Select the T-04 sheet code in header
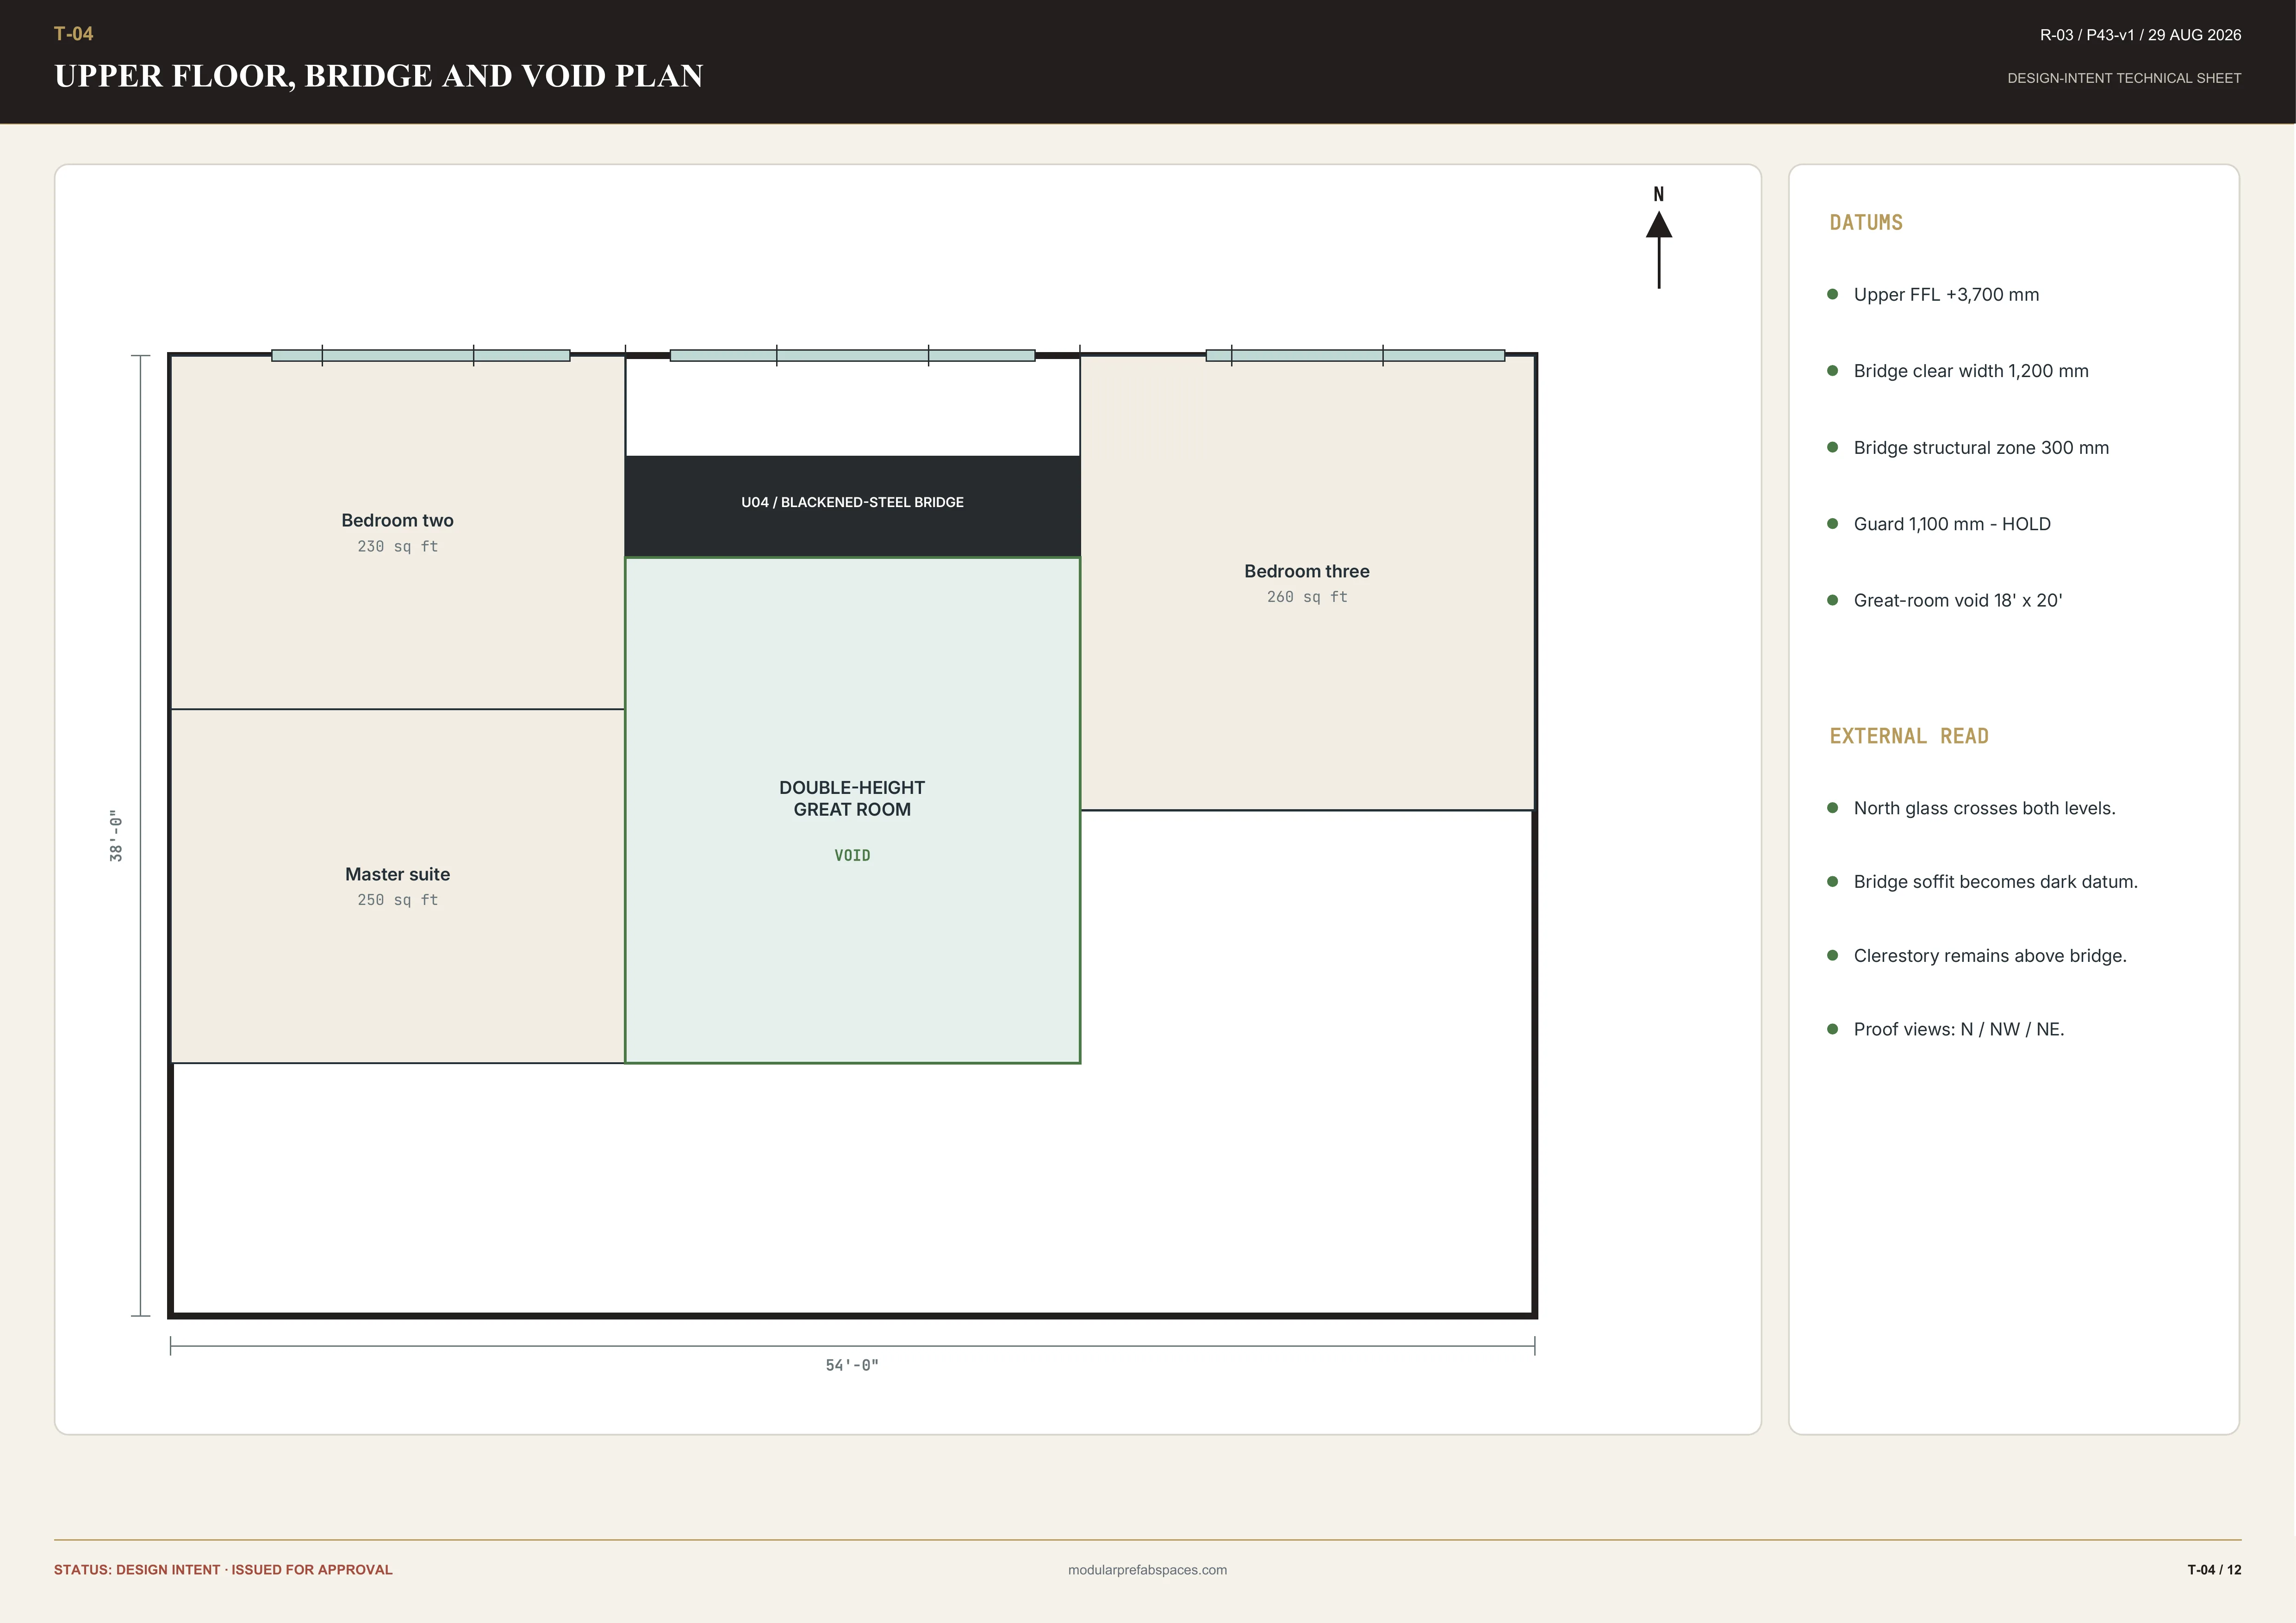2296x1623 pixels. pyautogui.click(x=73, y=34)
